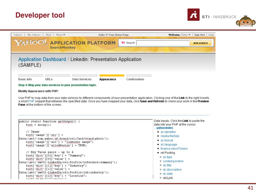Click the Sign Out link
The width and height of the screenshot is (256, 192).
199,35
